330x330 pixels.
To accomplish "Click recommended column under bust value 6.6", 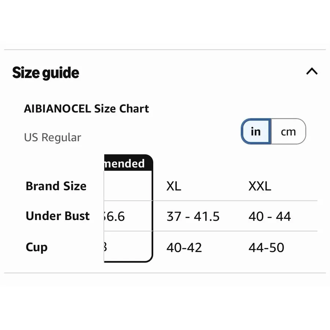I will (x=114, y=216).
